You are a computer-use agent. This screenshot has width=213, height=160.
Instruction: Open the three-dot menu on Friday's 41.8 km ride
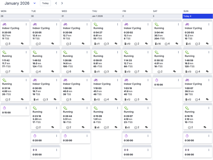pos(148,80)
